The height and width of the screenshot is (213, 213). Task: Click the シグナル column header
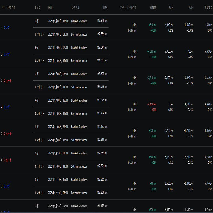(75, 8)
